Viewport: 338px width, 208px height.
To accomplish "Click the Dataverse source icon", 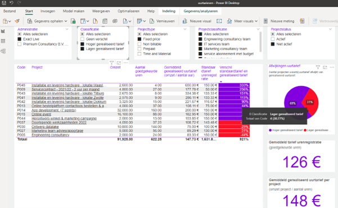I will tap(115, 21).
